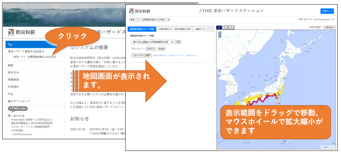The height and width of the screenshot is (153, 341).
Task: Click the ハザードカーブ表示 button
Action: (141, 55)
